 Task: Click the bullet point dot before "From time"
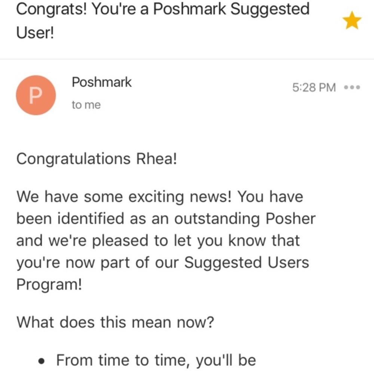pyautogui.click(x=43, y=362)
